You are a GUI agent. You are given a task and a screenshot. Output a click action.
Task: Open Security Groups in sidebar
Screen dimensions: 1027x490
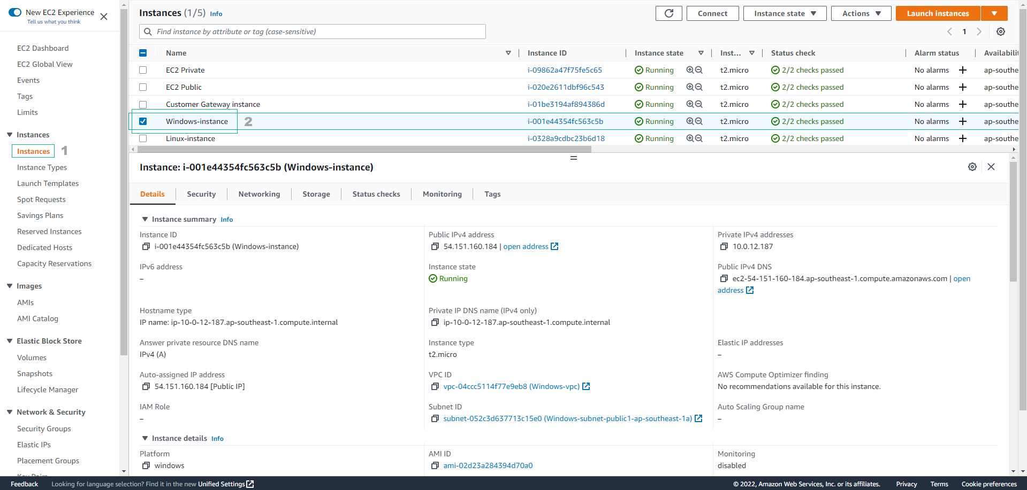point(44,429)
